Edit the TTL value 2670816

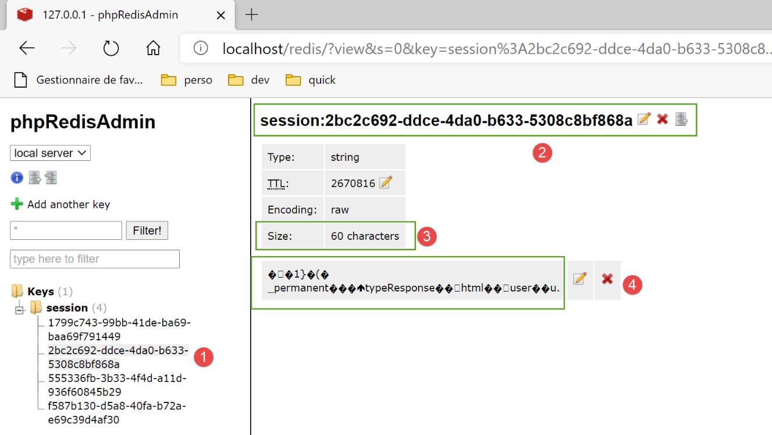click(385, 183)
